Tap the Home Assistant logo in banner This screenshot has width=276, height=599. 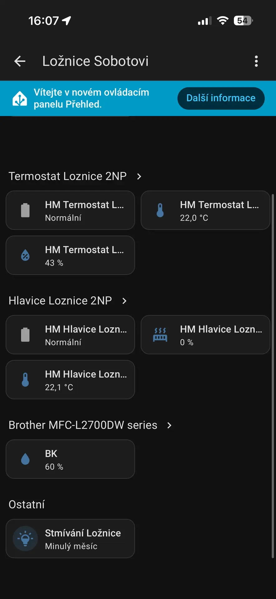pyautogui.click(x=20, y=99)
